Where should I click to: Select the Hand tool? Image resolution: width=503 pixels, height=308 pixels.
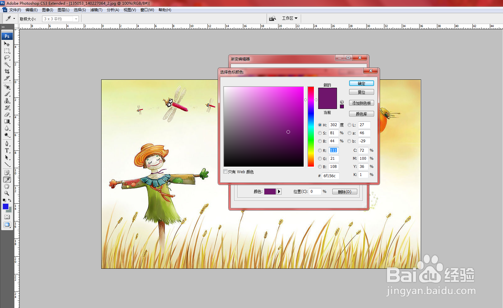click(7, 186)
